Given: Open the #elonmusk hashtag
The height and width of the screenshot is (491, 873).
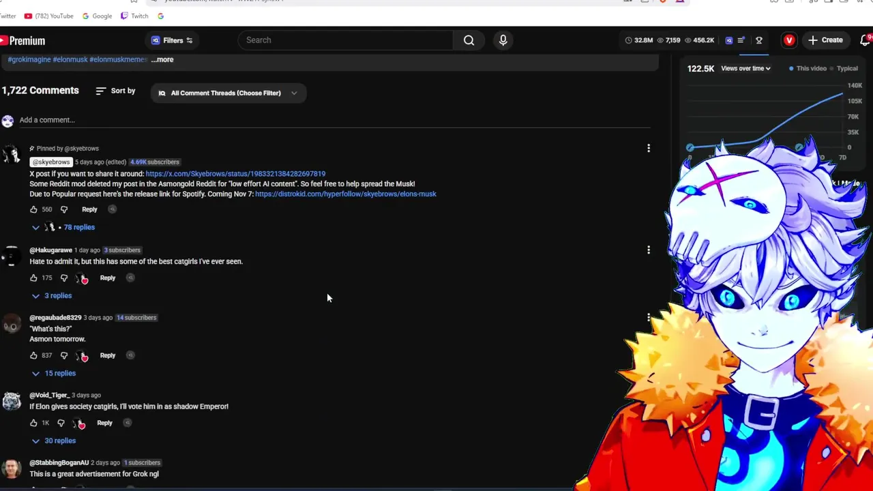Looking at the screenshot, I should point(70,59).
